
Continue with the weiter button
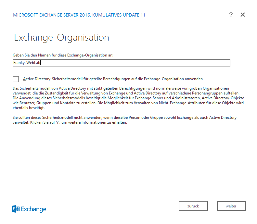point(231,206)
